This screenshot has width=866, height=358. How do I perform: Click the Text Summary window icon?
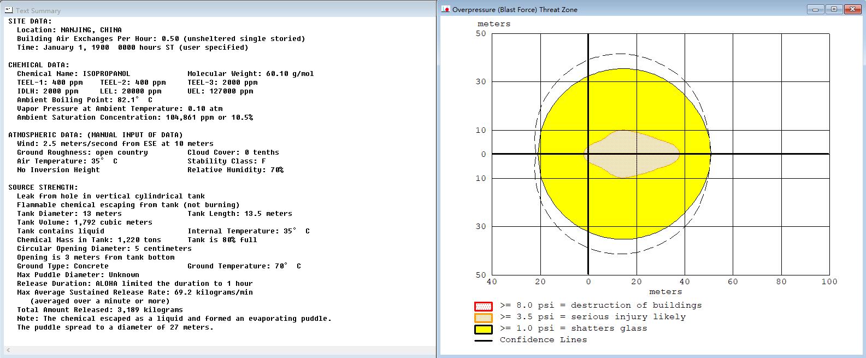click(x=9, y=10)
